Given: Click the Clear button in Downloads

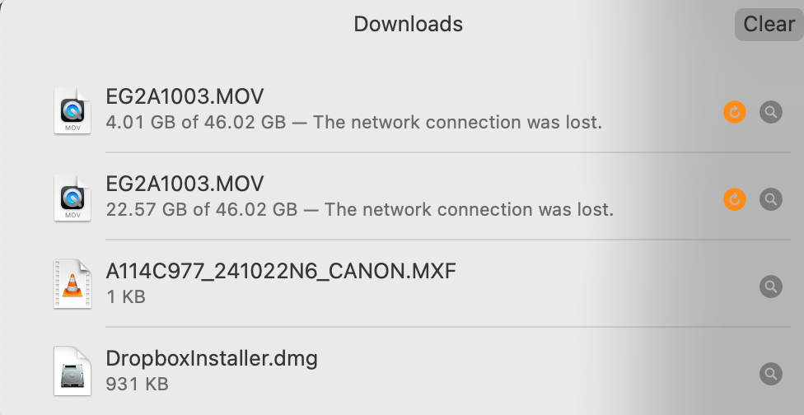Looking at the screenshot, I should point(769,25).
